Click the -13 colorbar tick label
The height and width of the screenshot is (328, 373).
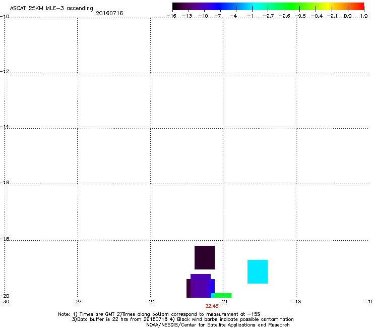pyautogui.click(x=187, y=16)
